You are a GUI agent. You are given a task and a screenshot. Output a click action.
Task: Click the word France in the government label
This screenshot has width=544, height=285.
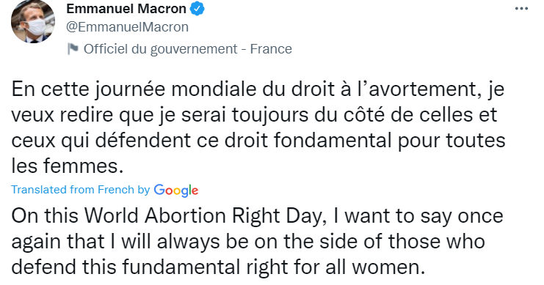pos(271,49)
